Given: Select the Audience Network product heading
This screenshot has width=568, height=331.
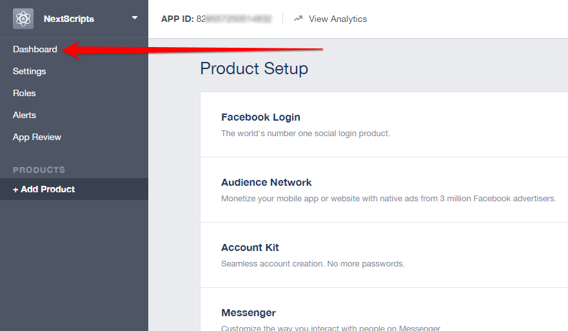Looking at the screenshot, I should 266,183.
